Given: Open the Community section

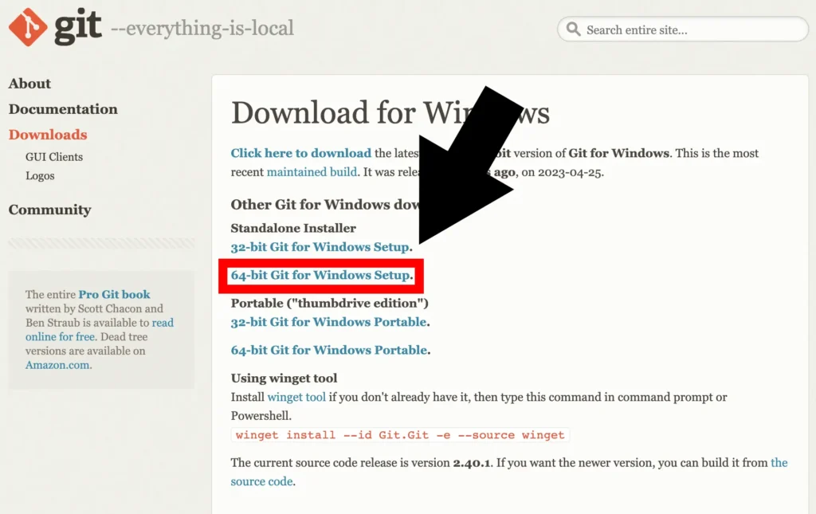Looking at the screenshot, I should 50,210.
